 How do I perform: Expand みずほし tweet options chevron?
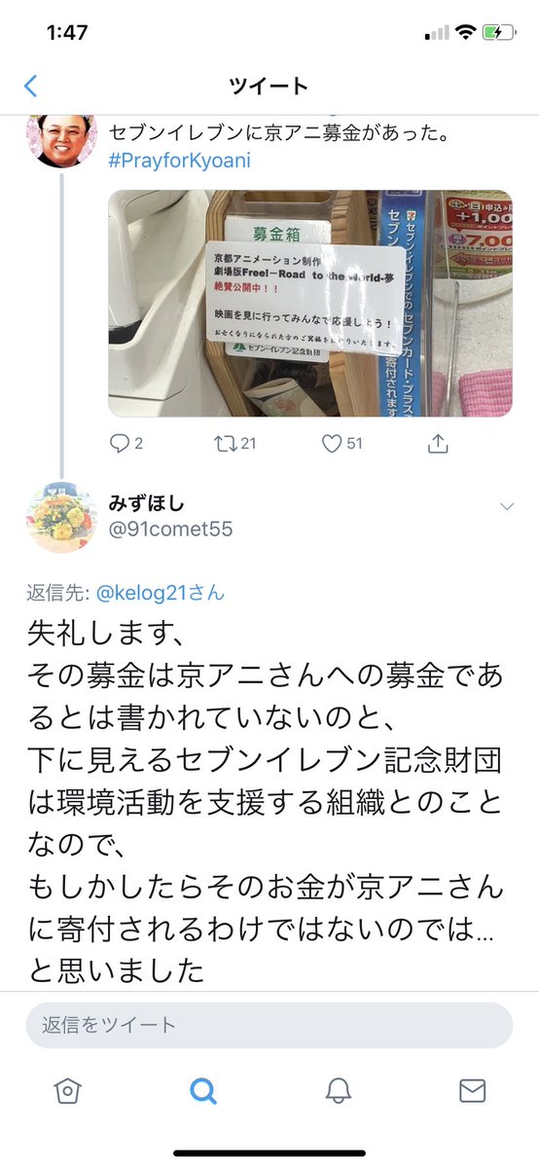tap(507, 507)
